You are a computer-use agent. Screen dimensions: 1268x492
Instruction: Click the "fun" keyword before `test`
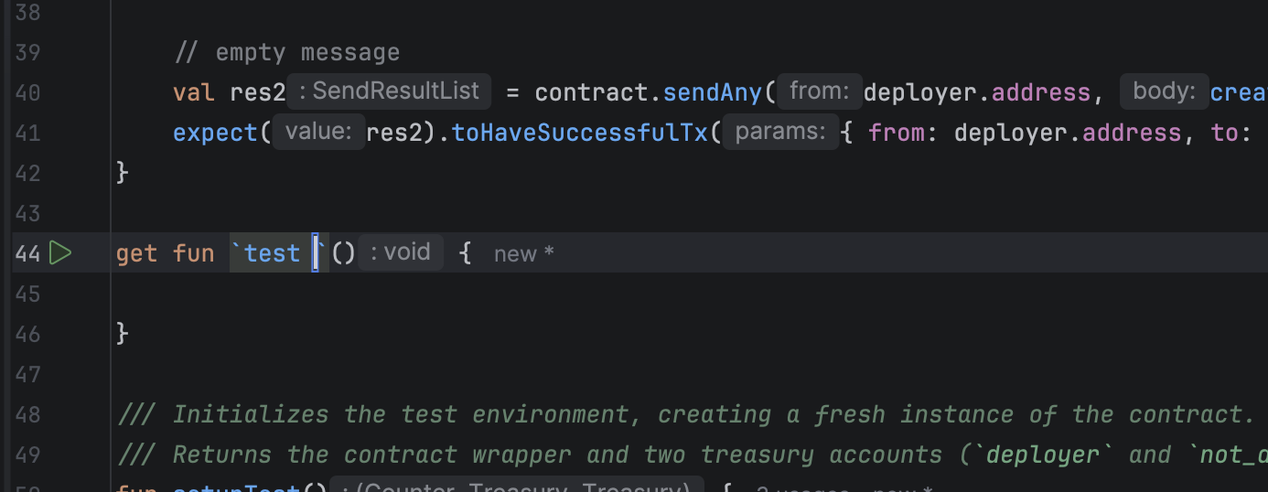pyautogui.click(x=193, y=253)
